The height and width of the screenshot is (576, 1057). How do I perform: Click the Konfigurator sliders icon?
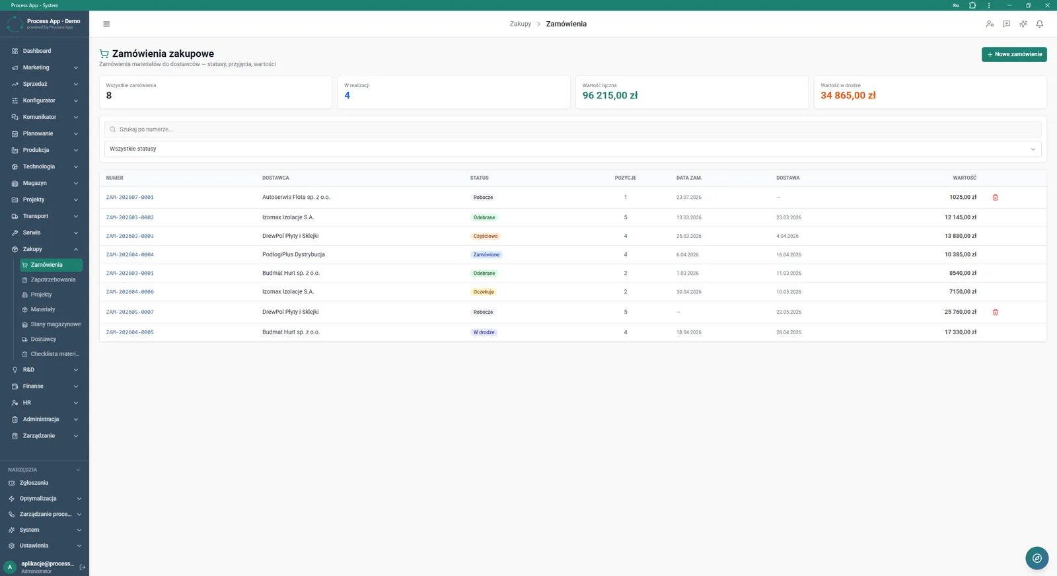15,100
